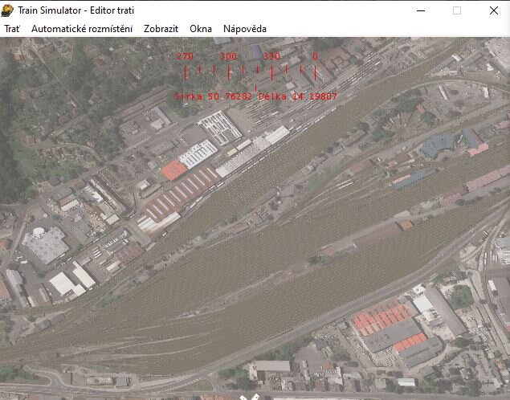Click the Délka 14.19807 longitude readout
Screen dimensions: 510x400
(x=298, y=96)
